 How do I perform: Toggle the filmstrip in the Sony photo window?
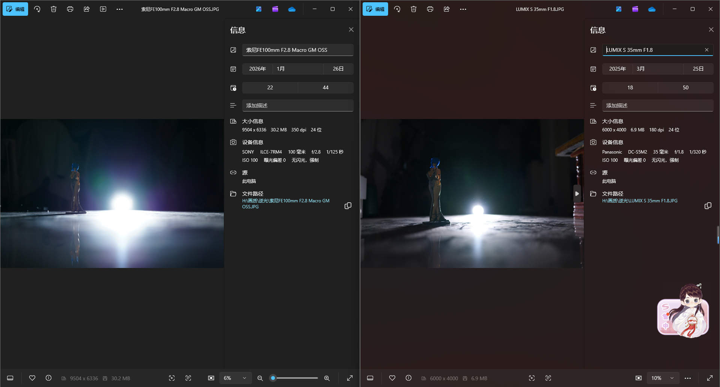click(x=10, y=378)
